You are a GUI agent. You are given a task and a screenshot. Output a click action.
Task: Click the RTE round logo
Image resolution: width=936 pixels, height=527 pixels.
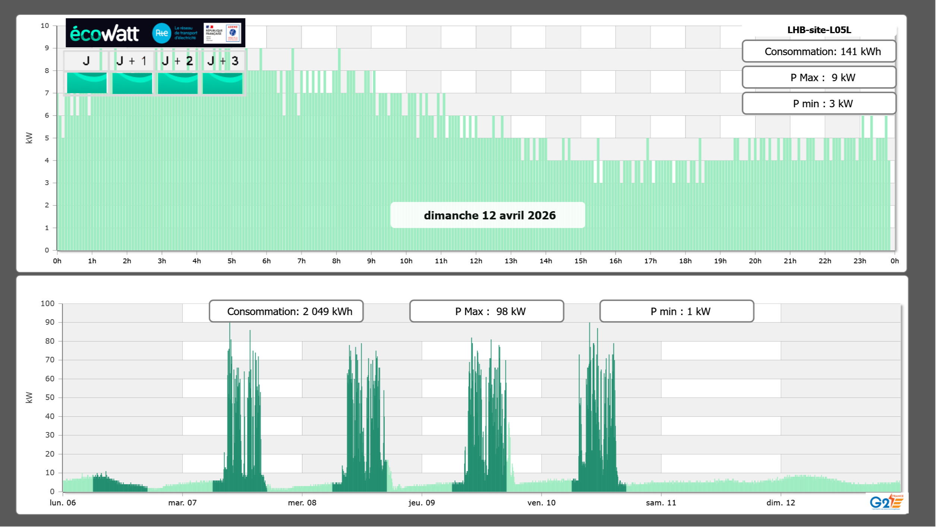tap(161, 33)
